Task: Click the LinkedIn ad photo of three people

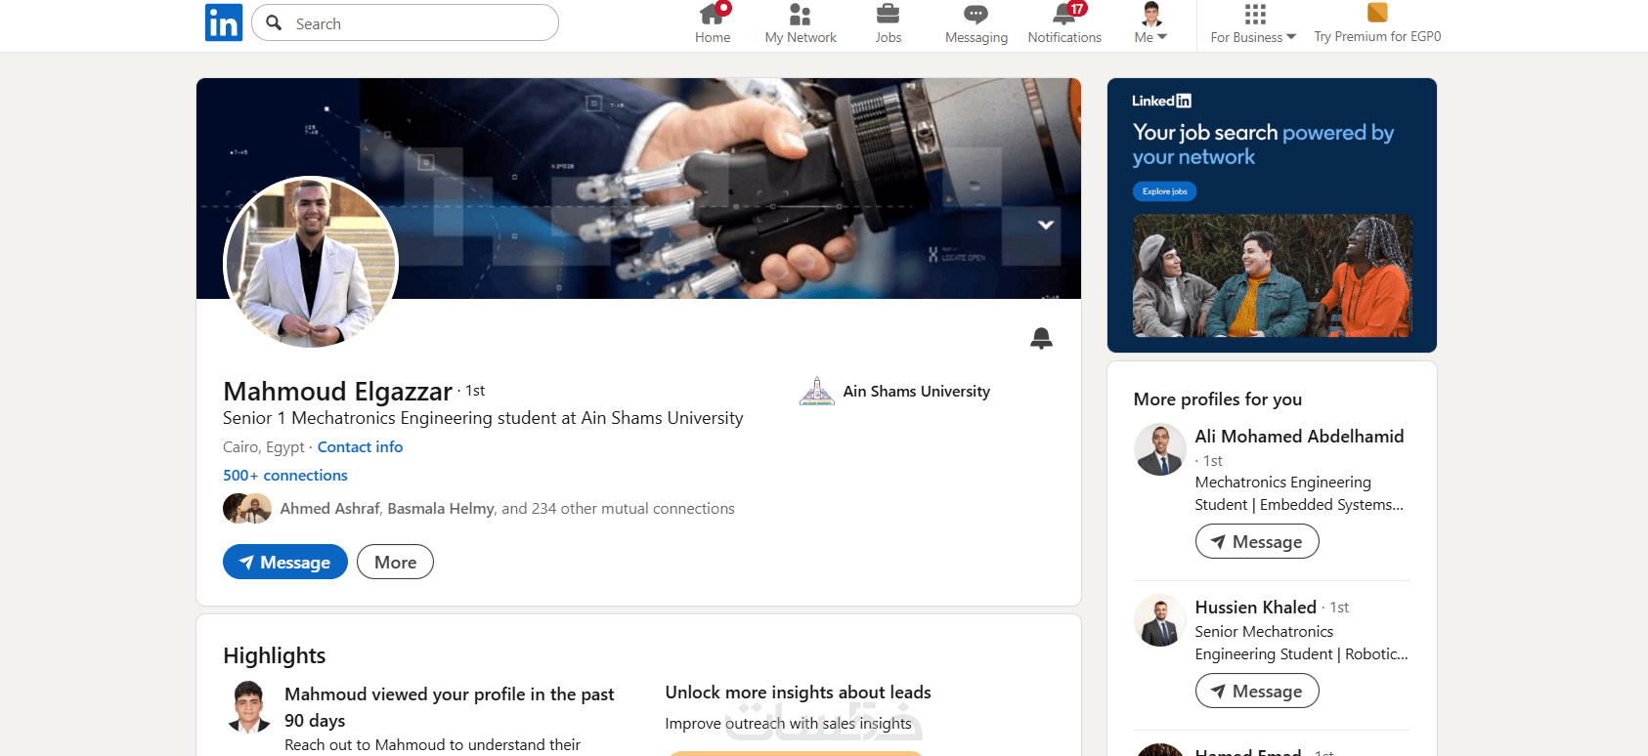Action: click(x=1273, y=276)
